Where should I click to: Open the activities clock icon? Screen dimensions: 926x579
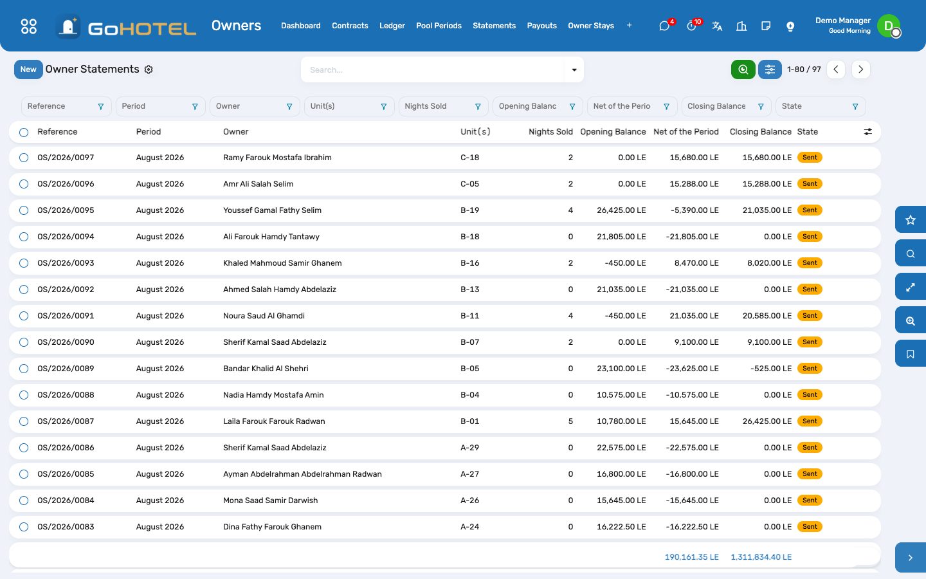[691, 26]
